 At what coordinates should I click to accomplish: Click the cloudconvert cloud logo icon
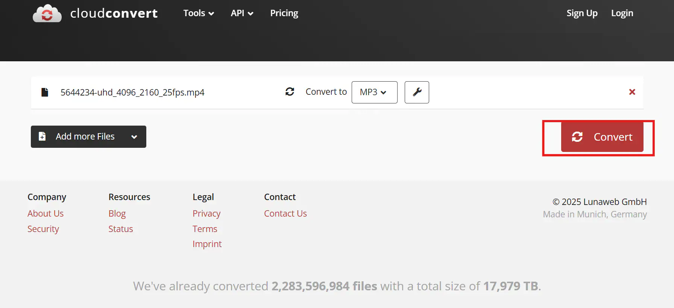click(47, 14)
